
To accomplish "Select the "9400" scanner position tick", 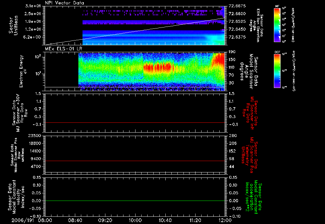I will 36,159.
